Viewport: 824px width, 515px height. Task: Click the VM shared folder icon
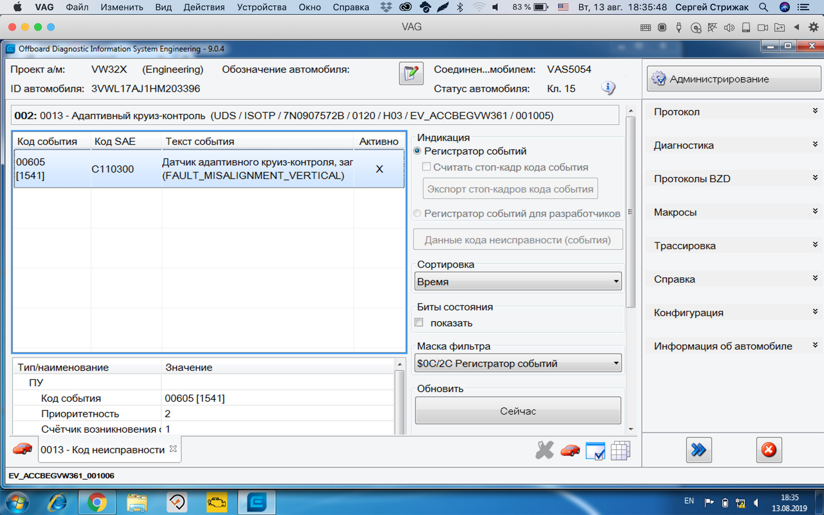779,27
